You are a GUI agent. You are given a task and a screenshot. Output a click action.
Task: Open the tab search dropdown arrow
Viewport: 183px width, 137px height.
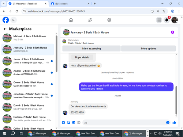[4, 4]
